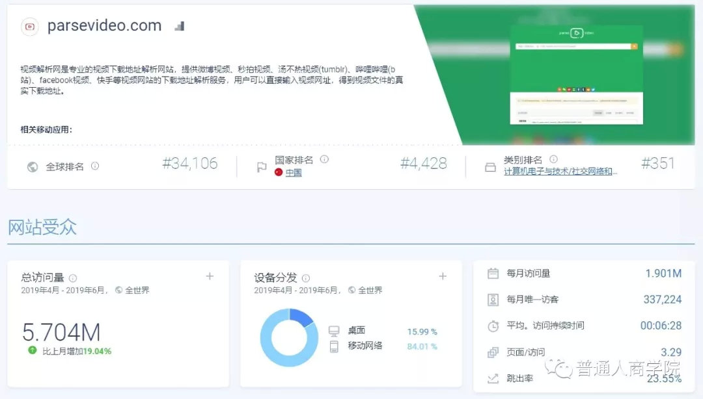Click the stopwatch icon for 访问持续时间
Viewport: 703px width, 399px height.
(x=492, y=326)
